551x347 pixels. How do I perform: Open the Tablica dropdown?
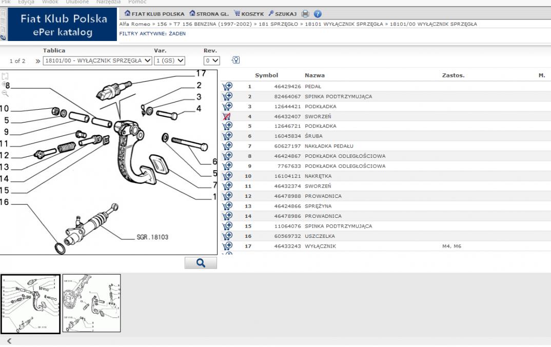click(x=97, y=60)
